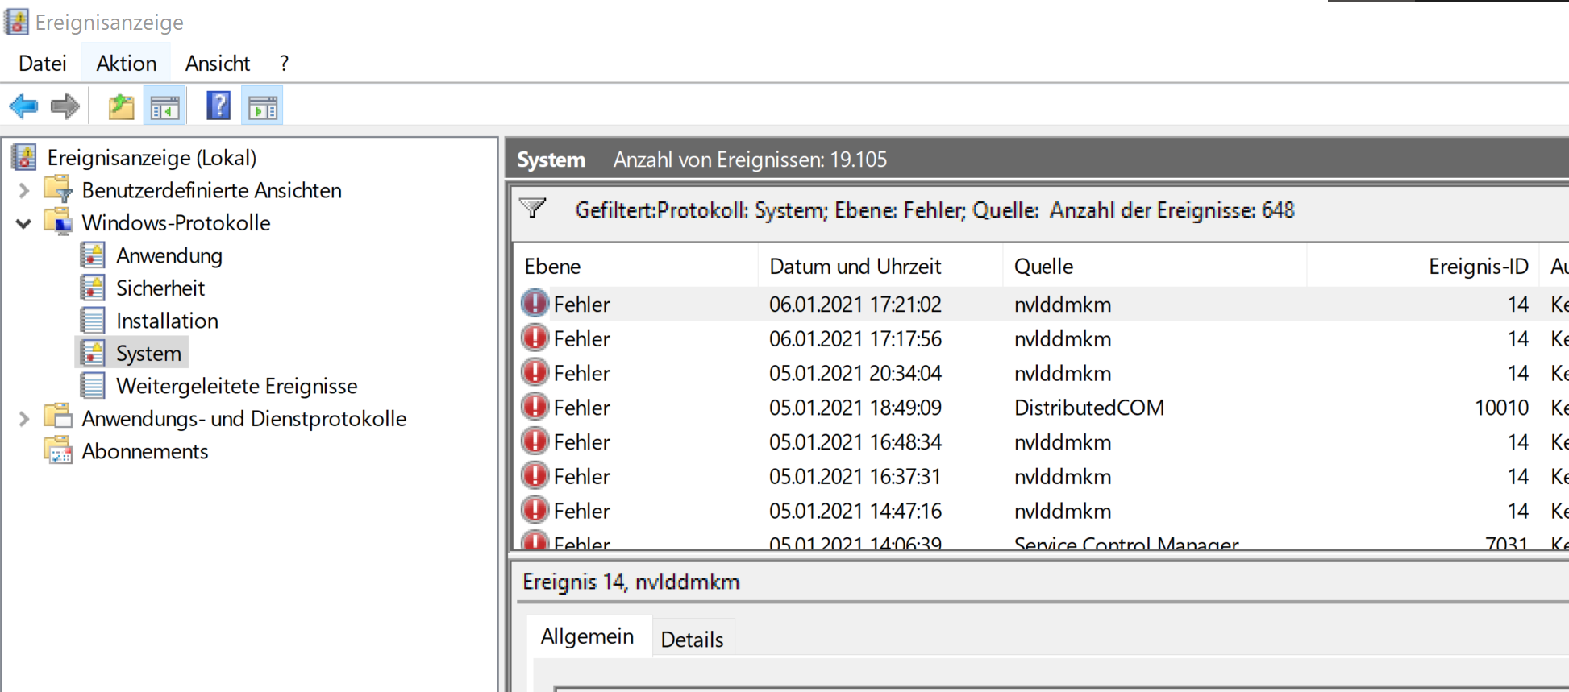Click the Benutzerdefinierte Ansichten folder icon

pos(58,190)
